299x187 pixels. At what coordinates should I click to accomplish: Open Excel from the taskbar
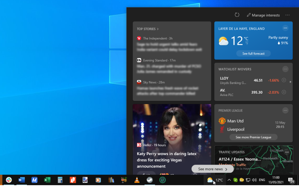(x=47, y=180)
